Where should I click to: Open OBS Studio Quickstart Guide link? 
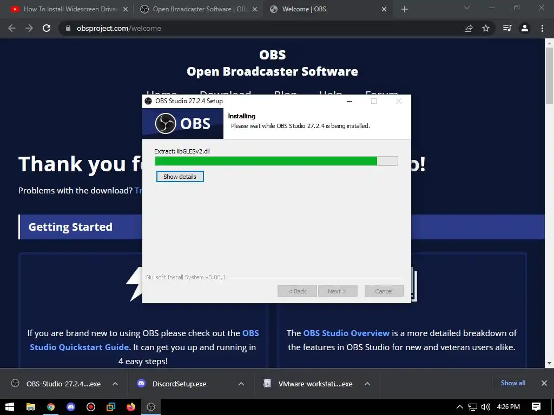(144, 340)
